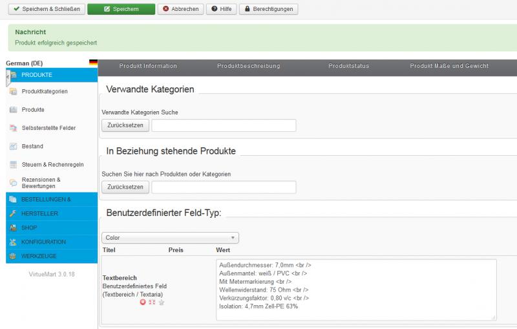Open the Berechtigungen dialog

pos(268,9)
